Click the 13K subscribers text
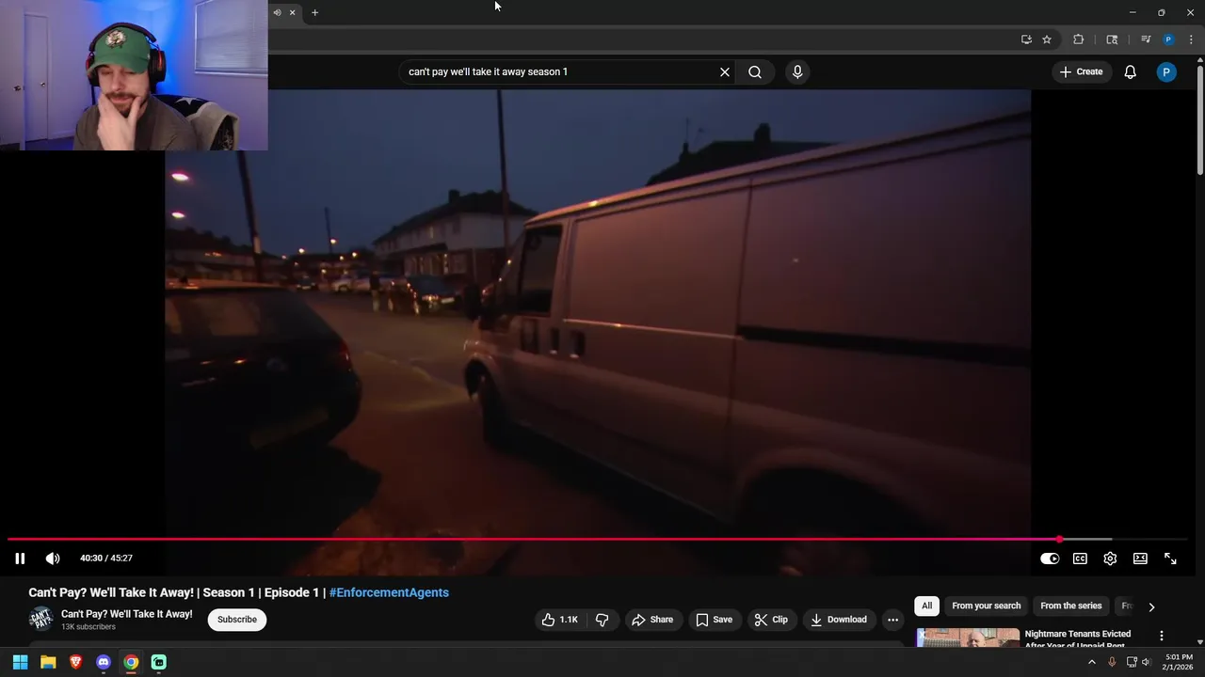Screen dimensions: 1205x677 point(88,627)
